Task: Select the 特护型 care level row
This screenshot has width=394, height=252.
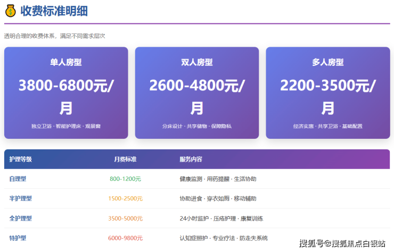Action: point(18,238)
